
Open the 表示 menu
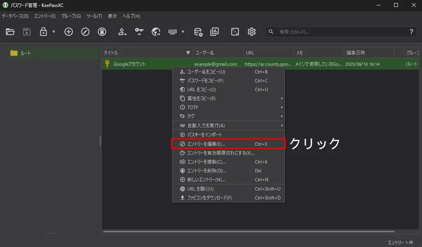pos(113,16)
